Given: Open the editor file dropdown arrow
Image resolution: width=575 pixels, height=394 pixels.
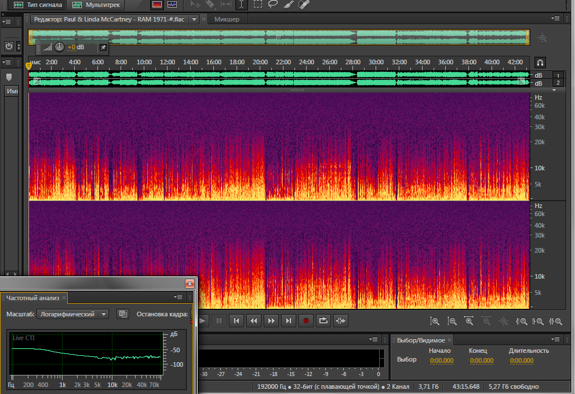Looking at the screenshot, I should click(x=194, y=19).
